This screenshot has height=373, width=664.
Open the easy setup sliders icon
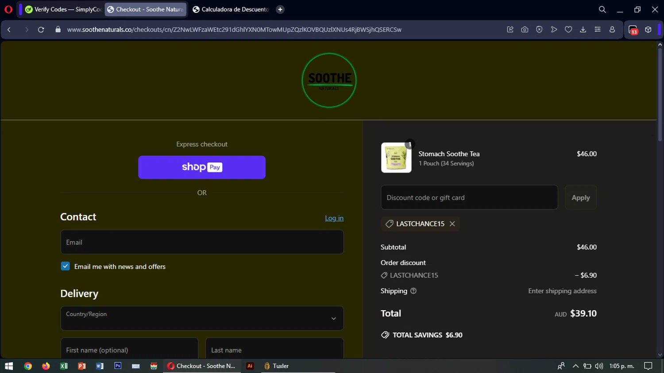598,30
